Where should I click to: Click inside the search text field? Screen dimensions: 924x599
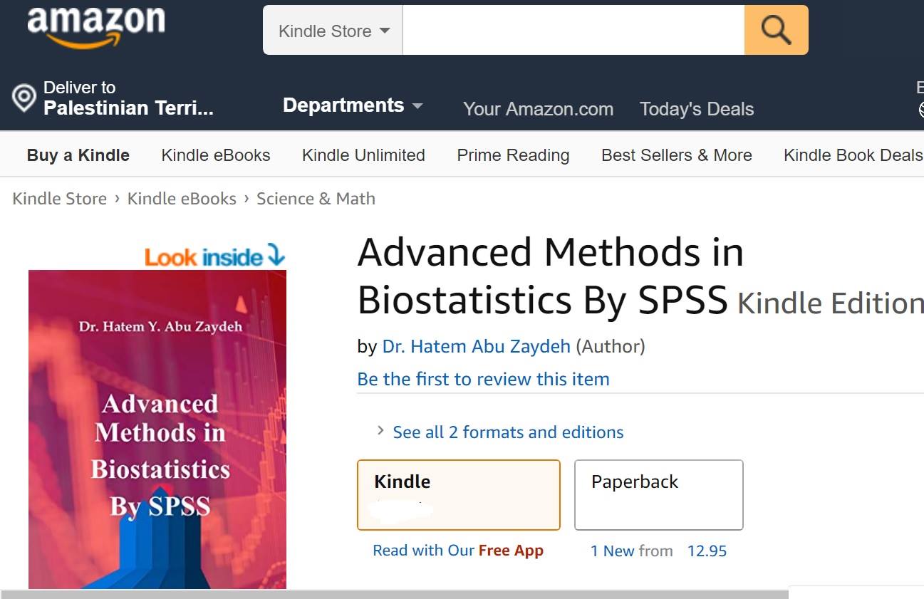point(573,31)
